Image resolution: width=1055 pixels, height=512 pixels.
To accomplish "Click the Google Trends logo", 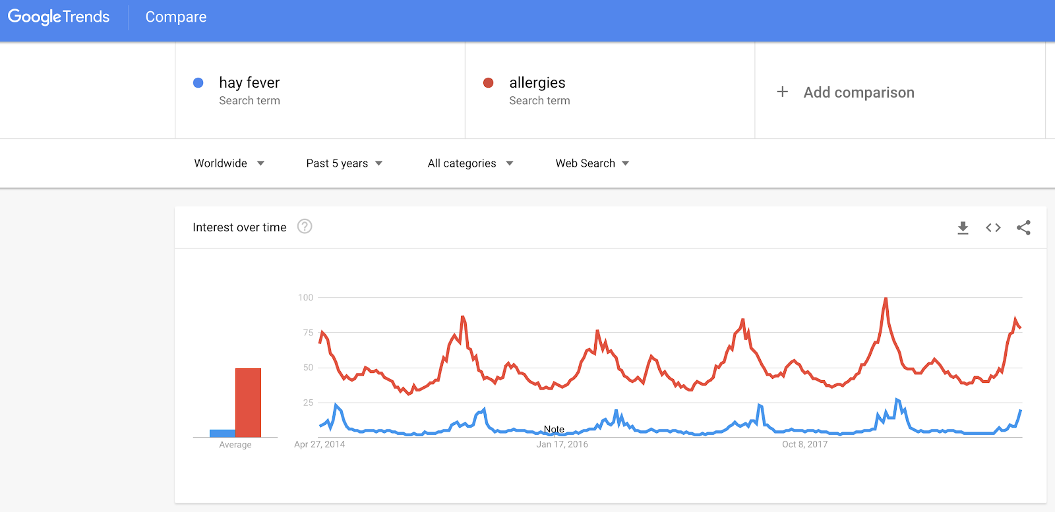I will 59,17.
